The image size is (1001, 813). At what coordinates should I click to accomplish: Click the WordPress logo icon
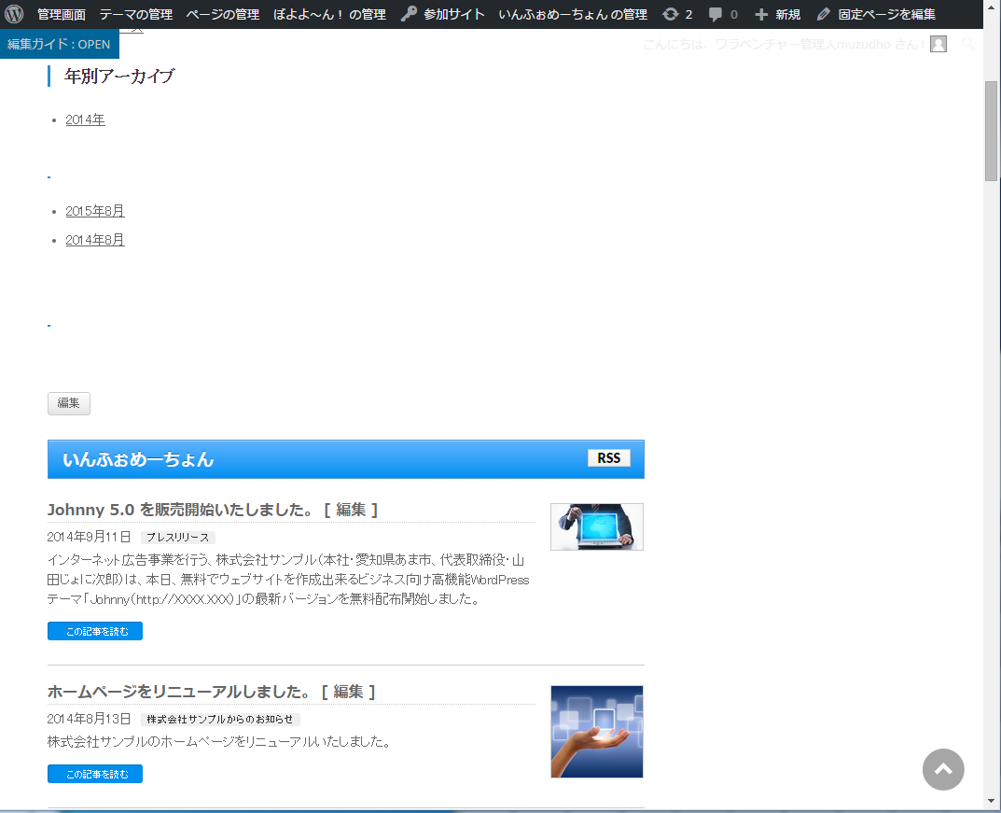point(14,14)
